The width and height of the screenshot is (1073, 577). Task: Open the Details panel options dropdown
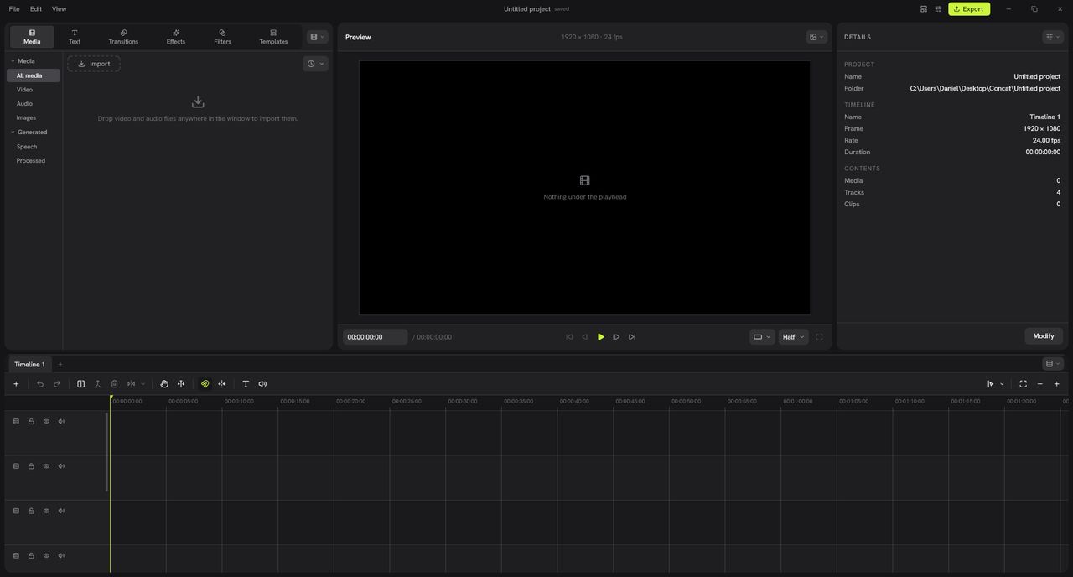pyautogui.click(x=1053, y=37)
